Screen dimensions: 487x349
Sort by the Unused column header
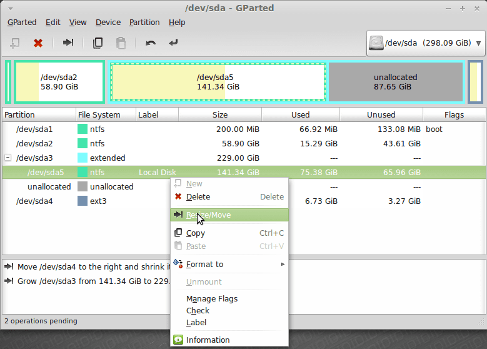(381, 114)
